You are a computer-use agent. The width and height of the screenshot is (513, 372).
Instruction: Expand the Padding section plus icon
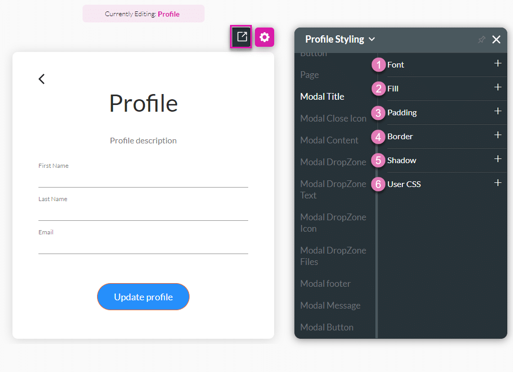497,111
